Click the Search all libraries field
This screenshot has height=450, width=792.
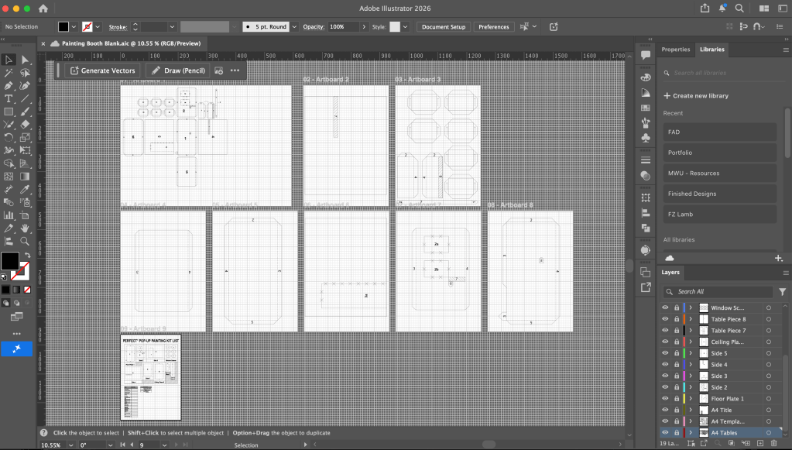720,73
